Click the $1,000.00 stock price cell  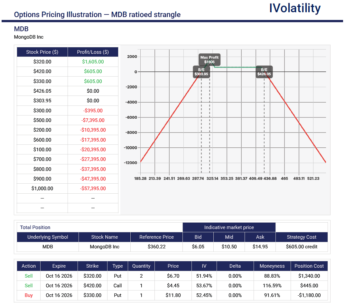42,189
